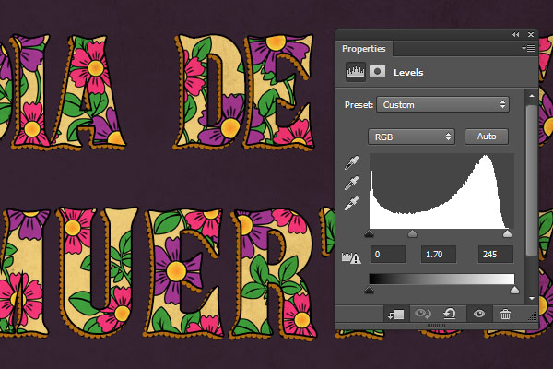The image size is (553, 369).
Task: Click the midtone field showing 1.70
Action: (439, 255)
